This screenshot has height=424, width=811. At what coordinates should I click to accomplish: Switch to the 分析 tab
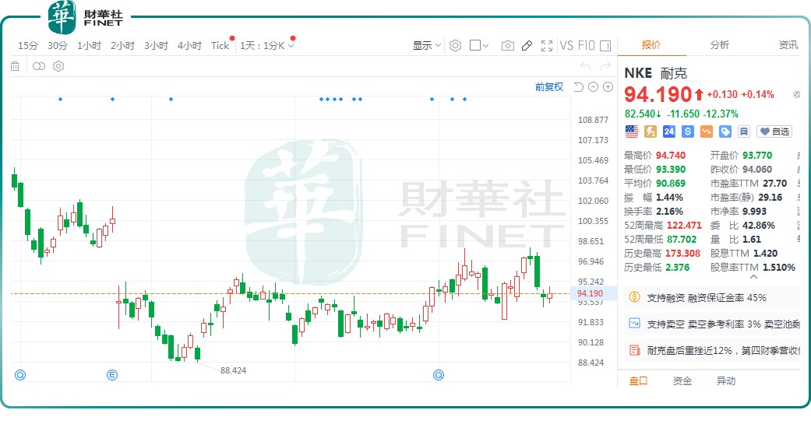(x=719, y=45)
